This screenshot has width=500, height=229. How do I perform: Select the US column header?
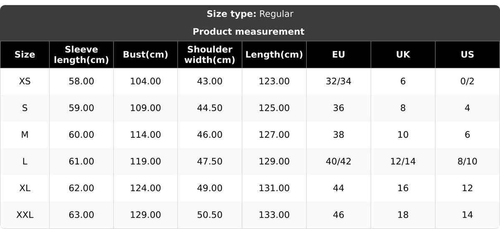[x=467, y=55]
